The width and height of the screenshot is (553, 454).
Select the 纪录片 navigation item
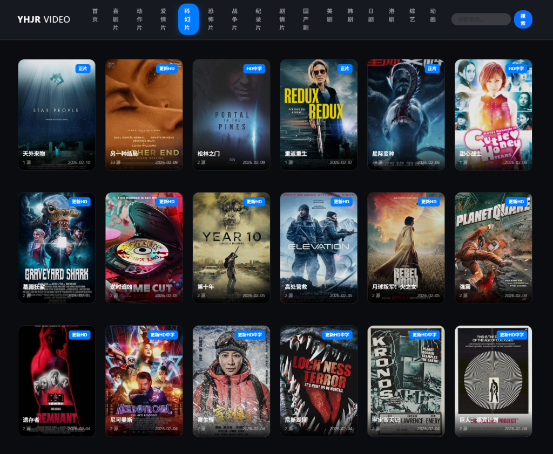click(x=258, y=19)
